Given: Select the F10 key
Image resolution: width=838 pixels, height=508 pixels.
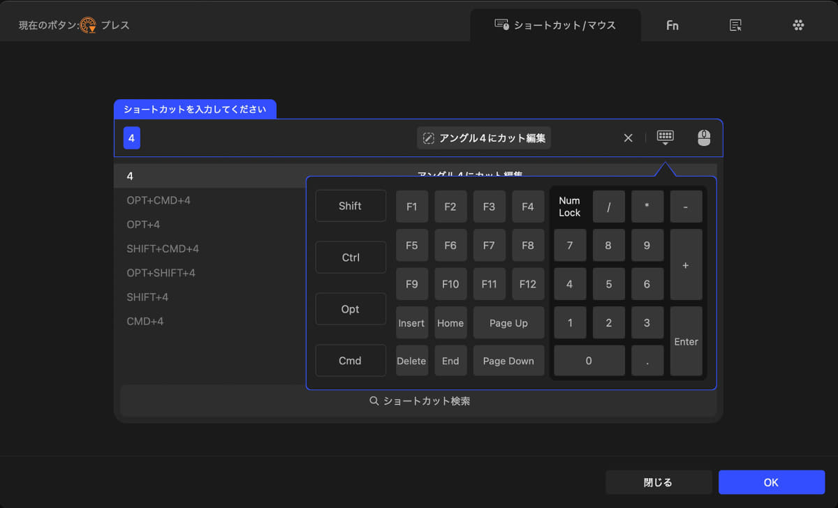Looking at the screenshot, I should point(450,284).
